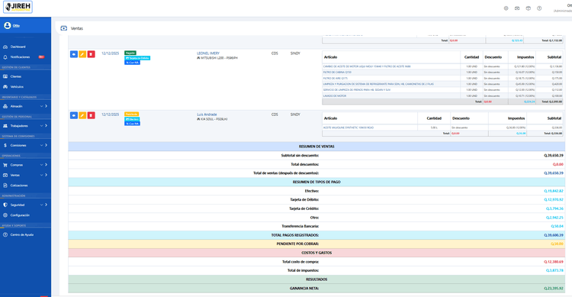The width and height of the screenshot is (572, 297).
Task: Click the settings gear icon in top bar
Action: pos(506,8)
